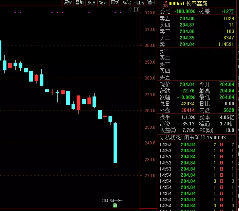239x211 pixels.
Task: Select the 卖一 sell order row
Action: [197, 44]
